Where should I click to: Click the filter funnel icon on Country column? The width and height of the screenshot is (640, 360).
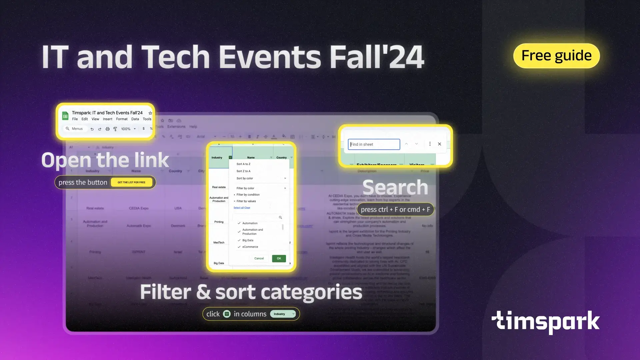point(291,157)
